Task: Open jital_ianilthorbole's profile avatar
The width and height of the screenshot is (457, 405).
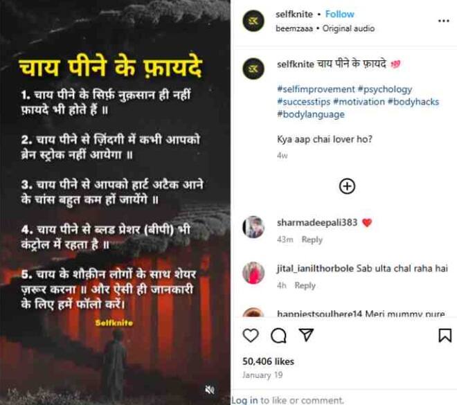Action: [253, 273]
